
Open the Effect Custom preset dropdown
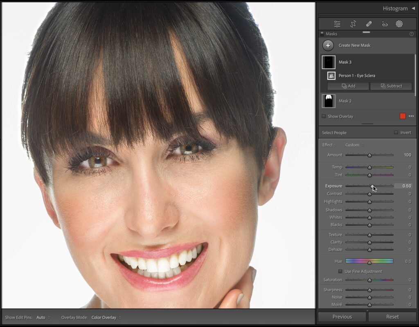[x=354, y=145]
